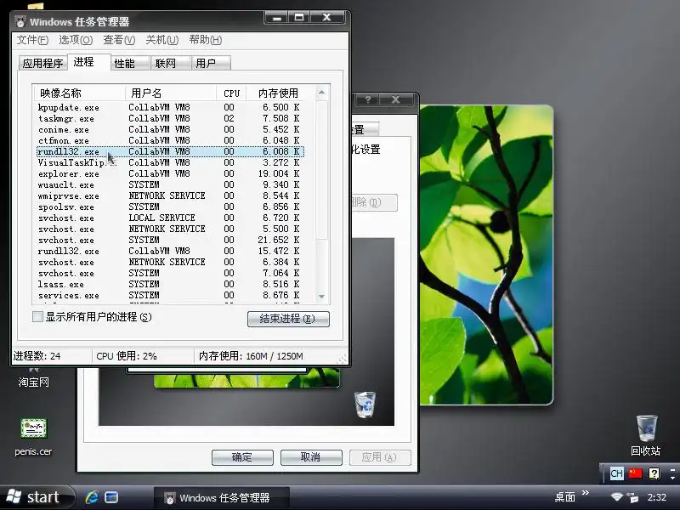Click the Task Manager title bar icon
Screen dimensions: 680x510
[20, 21]
